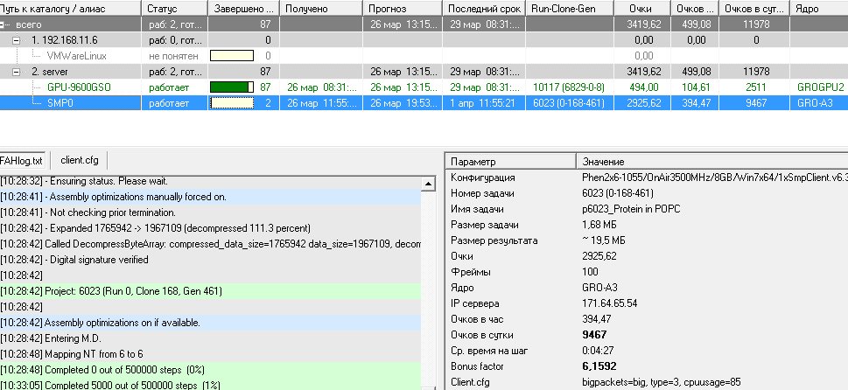Select the SMP0 client row
The height and width of the screenshot is (390, 848).
60,103
